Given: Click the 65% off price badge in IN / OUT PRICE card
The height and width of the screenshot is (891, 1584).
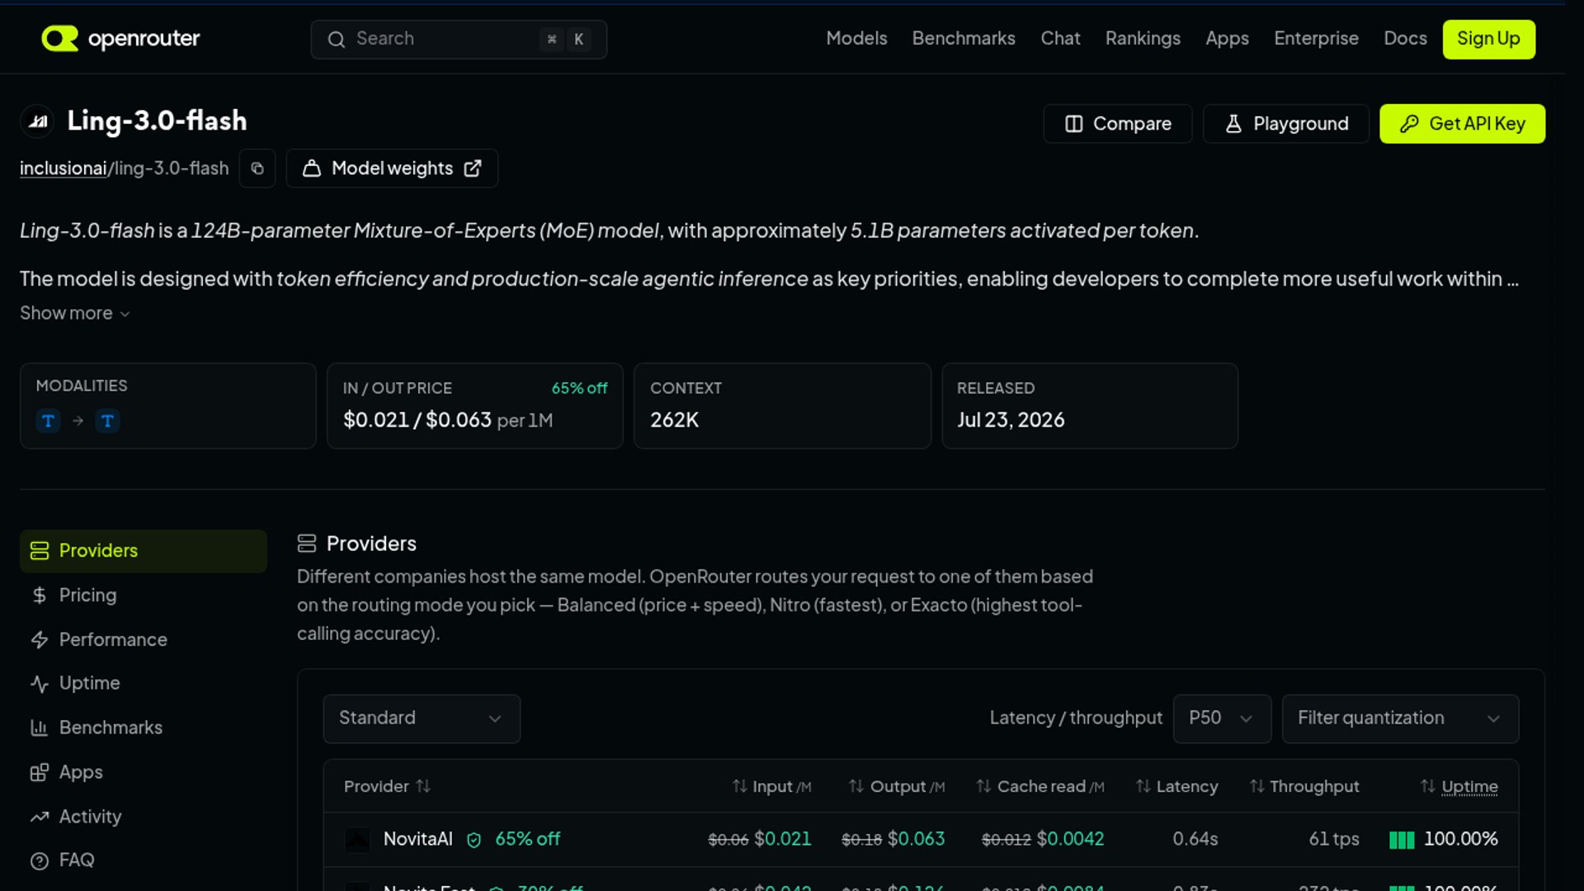Looking at the screenshot, I should [579, 389].
